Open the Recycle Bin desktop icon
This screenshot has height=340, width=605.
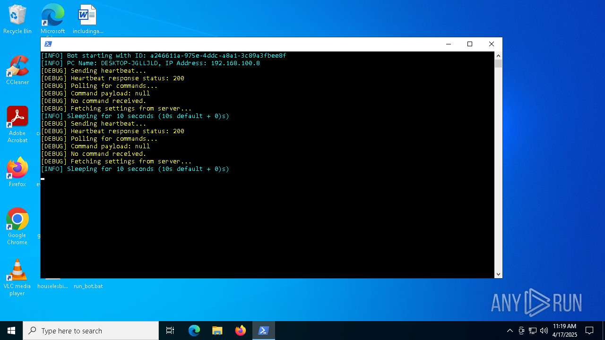click(x=17, y=19)
